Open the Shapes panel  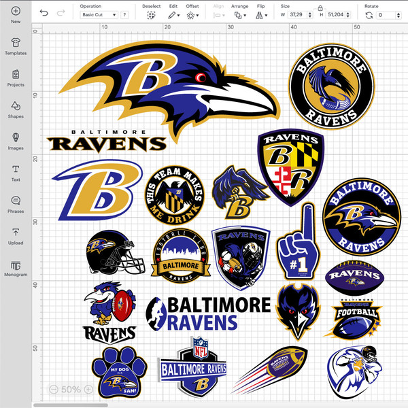(16, 109)
